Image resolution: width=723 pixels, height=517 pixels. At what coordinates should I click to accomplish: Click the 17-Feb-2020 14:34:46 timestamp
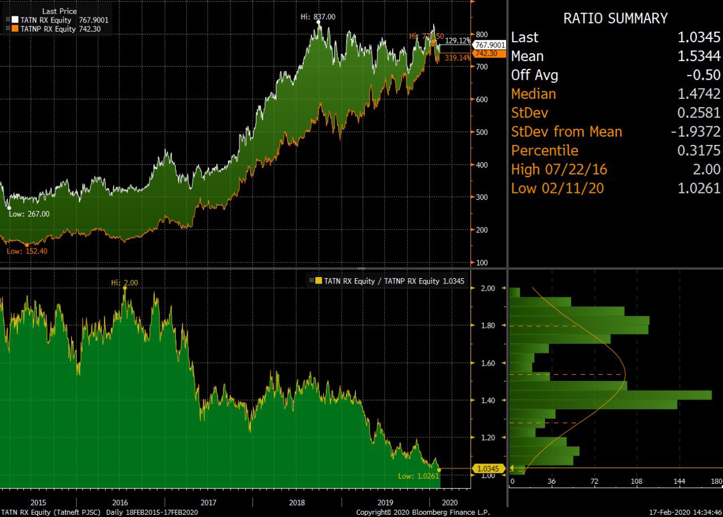pos(684,512)
